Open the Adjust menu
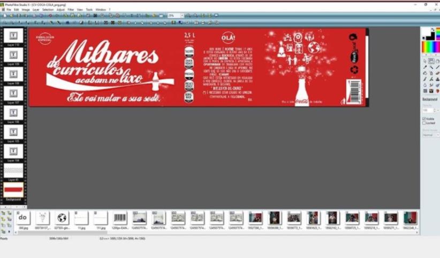 tap(60, 10)
